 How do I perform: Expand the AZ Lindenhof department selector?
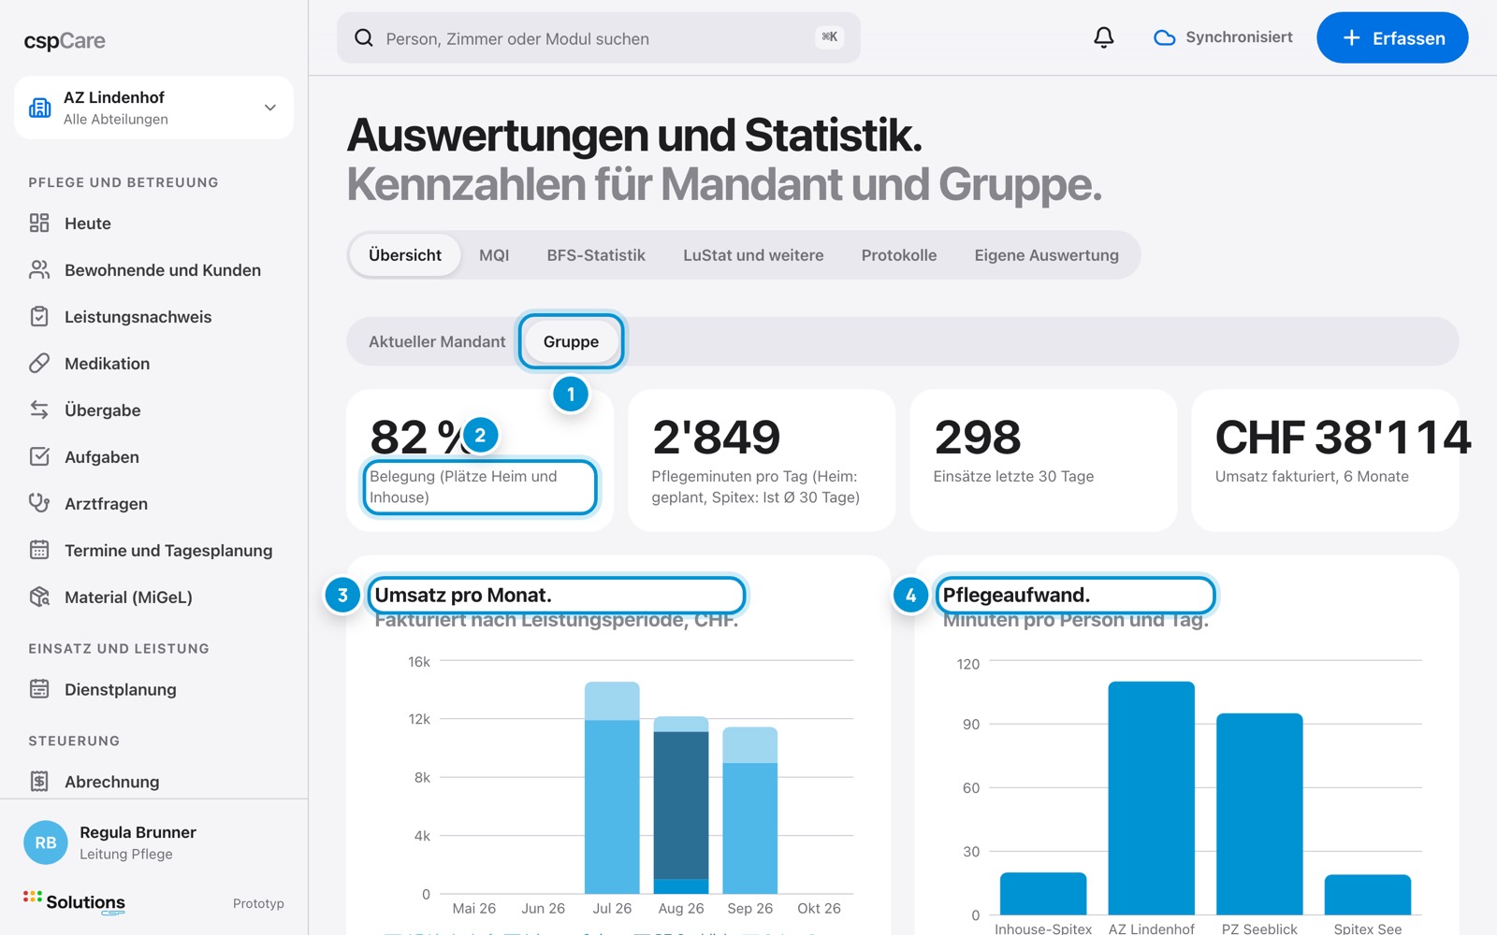coord(153,108)
